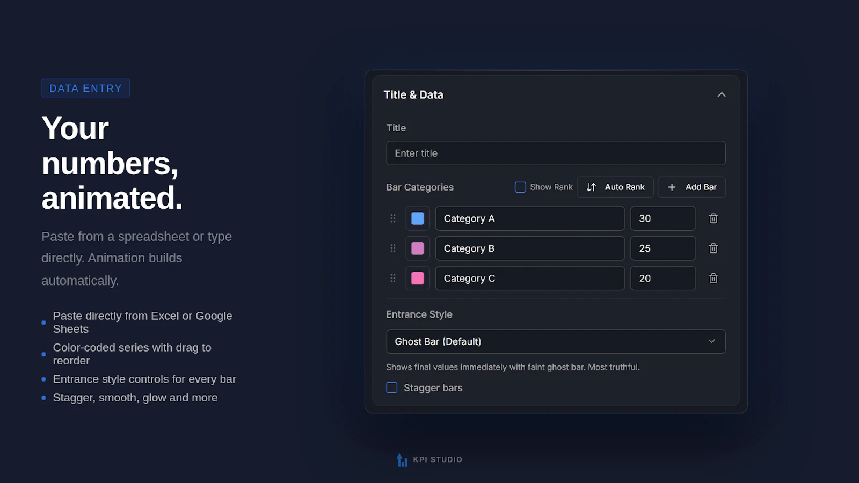Viewport: 859px width, 483px height.
Task: Click inside the Enter title field
Action: (556, 153)
